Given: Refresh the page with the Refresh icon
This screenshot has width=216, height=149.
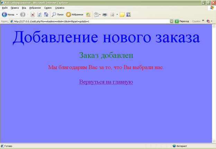Looking at the screenshot, I should point(39,15).
